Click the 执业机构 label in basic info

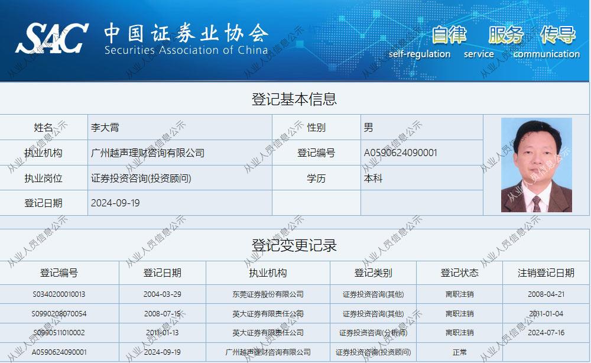43,153
